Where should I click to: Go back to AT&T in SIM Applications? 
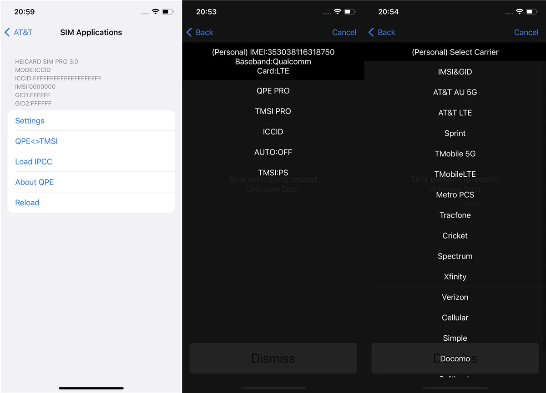[18, 32]
